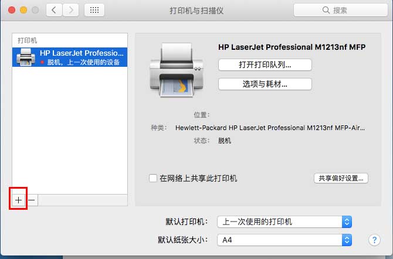Open help with the question mark button
The width and height of the screenshot is (393, 259).
[x=374, y=240]
